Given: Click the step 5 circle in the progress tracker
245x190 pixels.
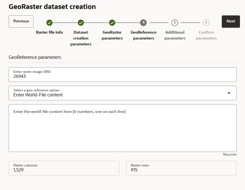Looking at the screenshot, I should (x=175, y=23).
